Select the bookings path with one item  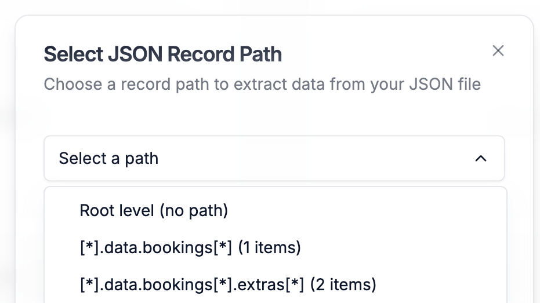(x=190, y=248)
